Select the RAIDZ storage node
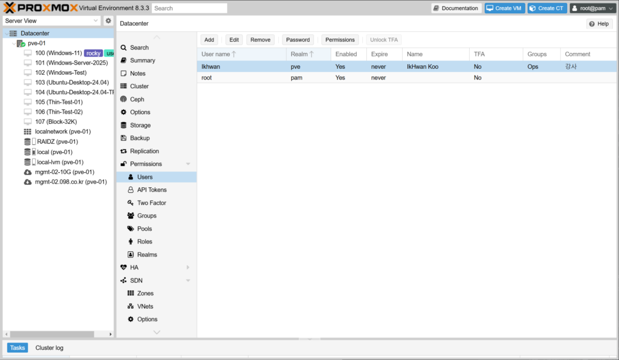The image size is (619, 360). tap(57, 141)
